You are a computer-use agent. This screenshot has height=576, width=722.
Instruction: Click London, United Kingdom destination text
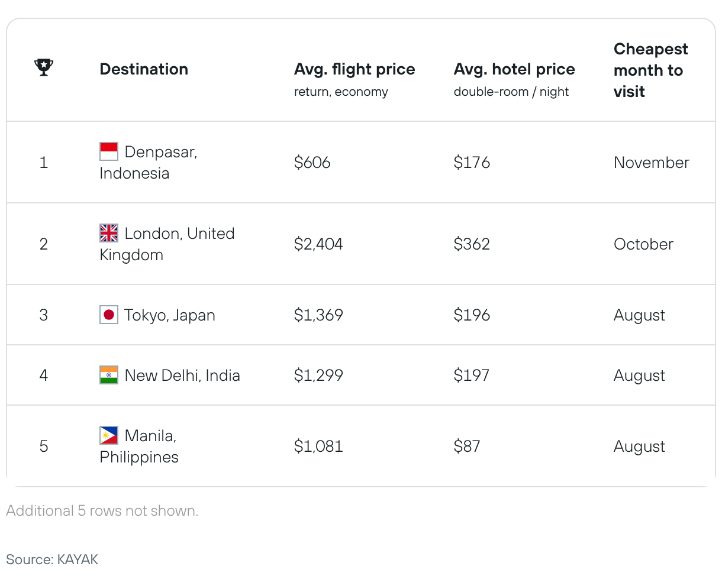click(167, 244)
